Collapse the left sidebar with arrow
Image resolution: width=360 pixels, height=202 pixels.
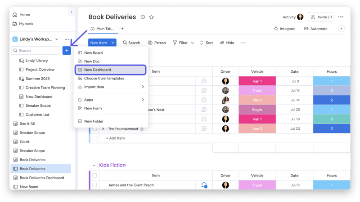click(x=71, y=12)
